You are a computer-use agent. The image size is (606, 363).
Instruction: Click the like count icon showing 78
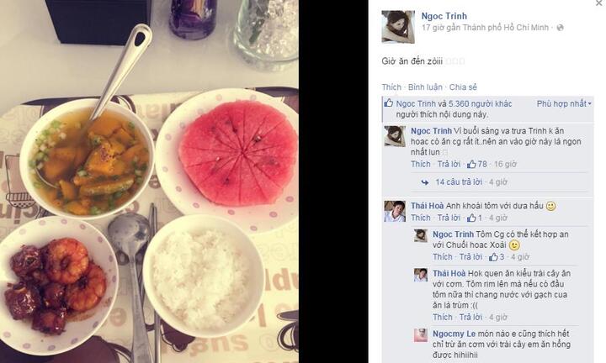[x=471, y=165]
